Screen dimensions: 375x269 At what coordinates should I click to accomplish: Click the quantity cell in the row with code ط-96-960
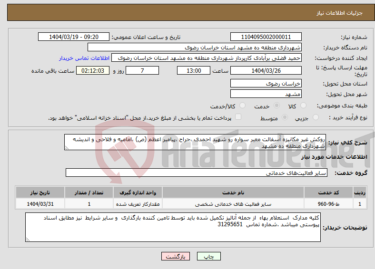coord(89,204)
